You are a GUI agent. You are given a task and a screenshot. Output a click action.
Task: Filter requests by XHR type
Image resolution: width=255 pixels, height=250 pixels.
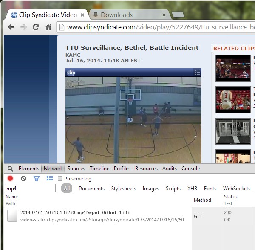(192, 189)
